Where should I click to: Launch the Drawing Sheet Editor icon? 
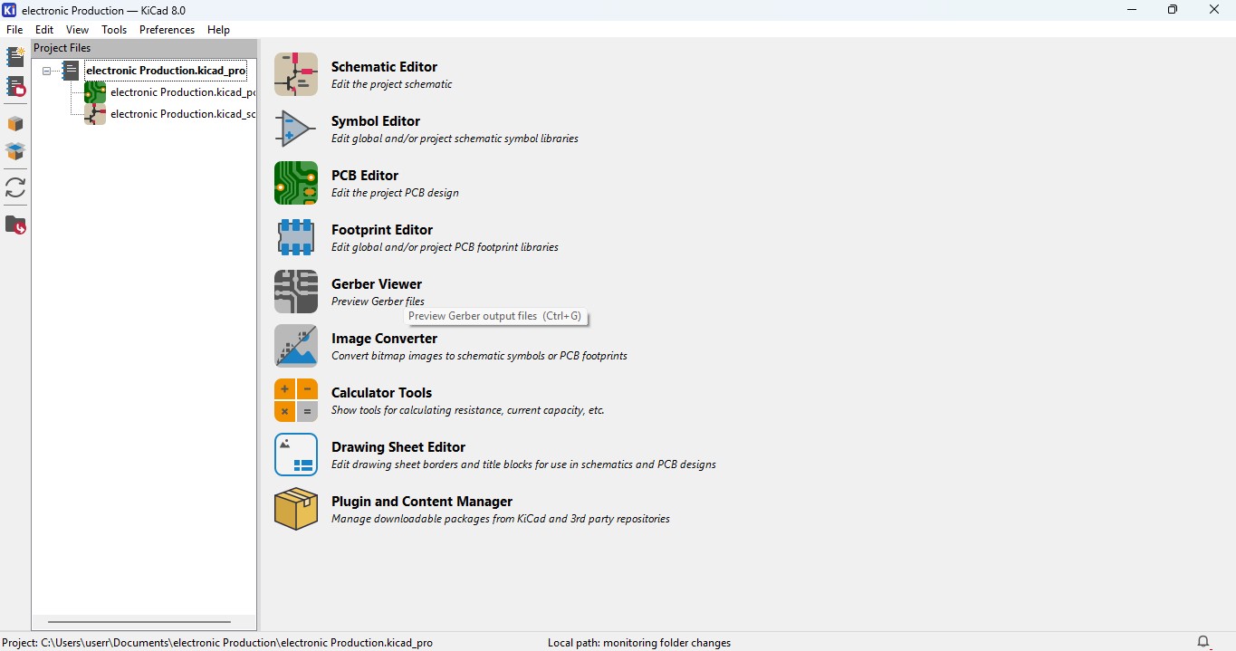[x=296, y=455]
